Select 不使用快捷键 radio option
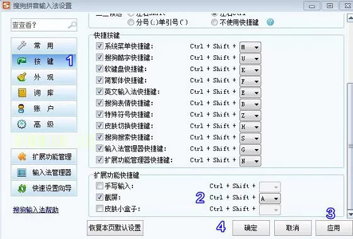The height and width of the screenshot is (239, 353). click(214, 22)
